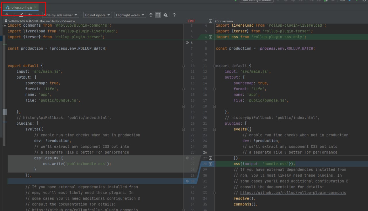Screen dimensions: 368x211
Task: Open diff settings gear icon
Action: [165, 15]
